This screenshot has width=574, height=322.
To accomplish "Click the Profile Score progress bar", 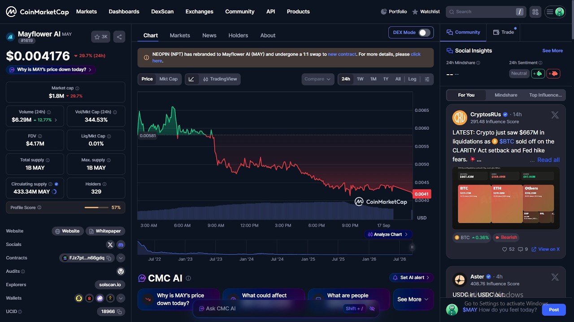I will pos(97,208).
